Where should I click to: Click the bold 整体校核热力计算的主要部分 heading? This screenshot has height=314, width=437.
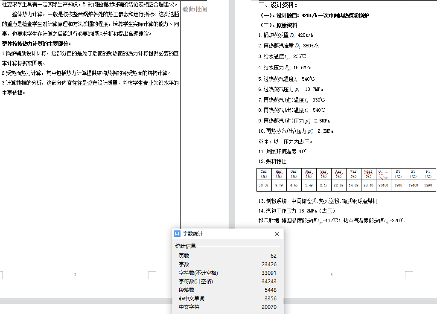36,44
